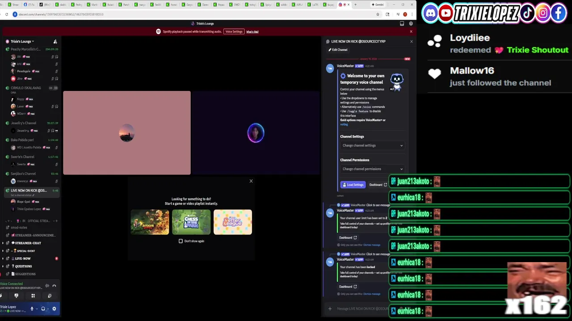Click the voting link in VoiceMaster message
Image resolution: width=572 pixels, height=321 pixels.
pyautogui.click(x=344, y=124)
